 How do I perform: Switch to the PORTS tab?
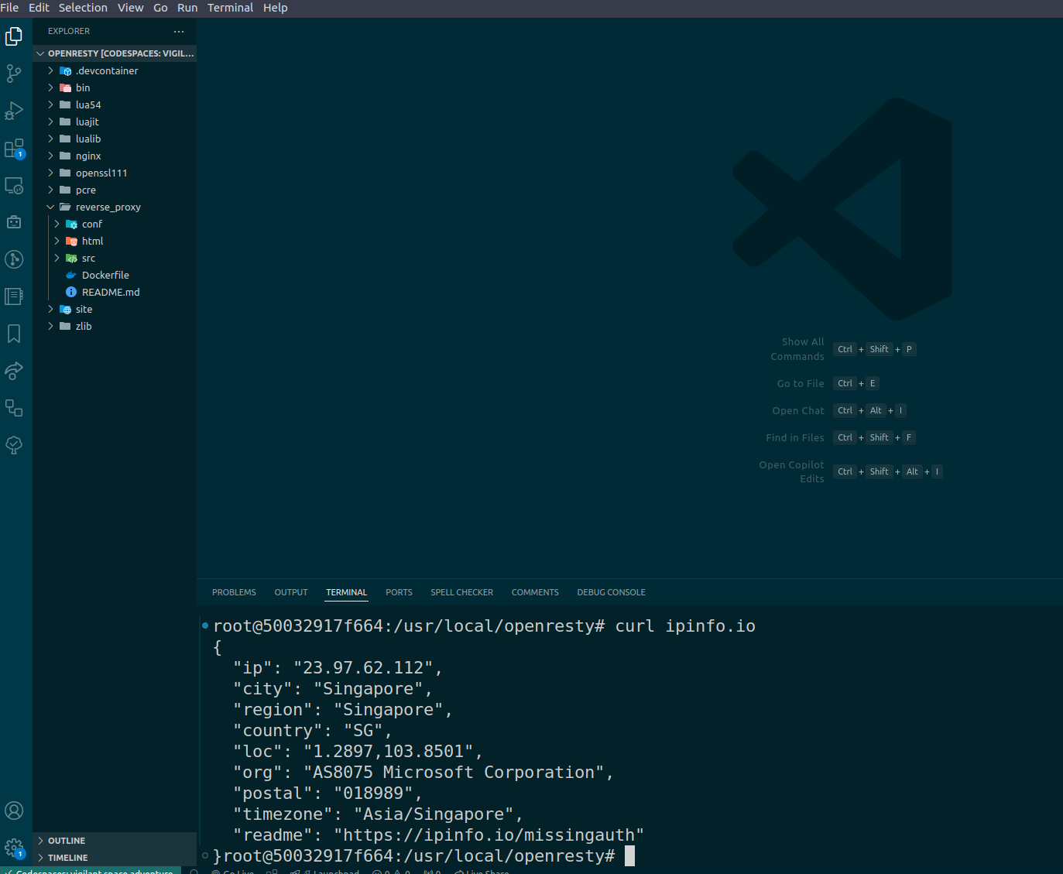(399, 592)
